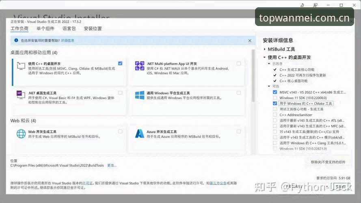The width and height of the screenshot is (361, 203).
Task: Enable the .NET 桌面生成工具 workload
Action: pyautogui.click(x=120, y=93)
